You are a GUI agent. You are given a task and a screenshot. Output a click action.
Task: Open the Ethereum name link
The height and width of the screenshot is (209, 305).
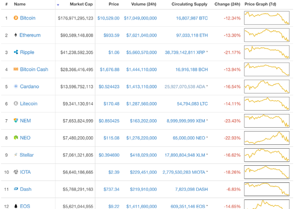click(30, 35)
